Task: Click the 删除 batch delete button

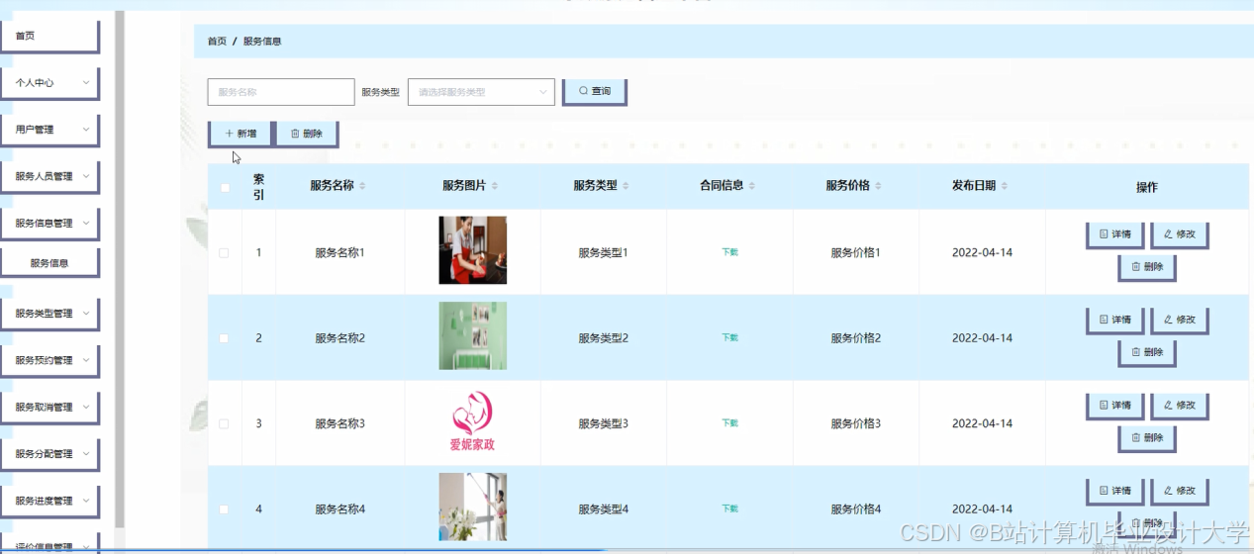Action: (307, 134)
